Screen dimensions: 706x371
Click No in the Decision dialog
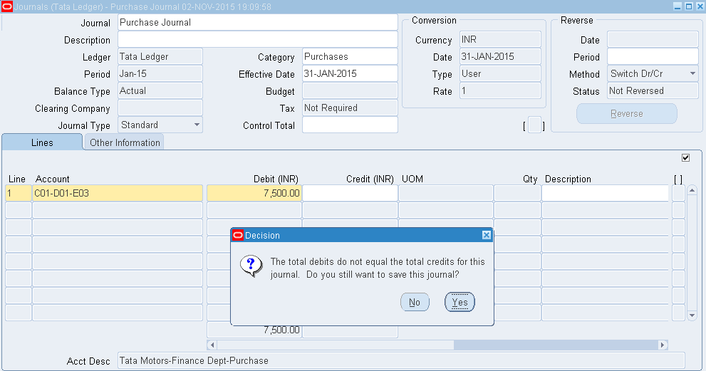(x=414, y=302)
